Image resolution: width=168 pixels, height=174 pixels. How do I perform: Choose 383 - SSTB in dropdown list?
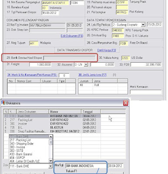click(29, 151)
